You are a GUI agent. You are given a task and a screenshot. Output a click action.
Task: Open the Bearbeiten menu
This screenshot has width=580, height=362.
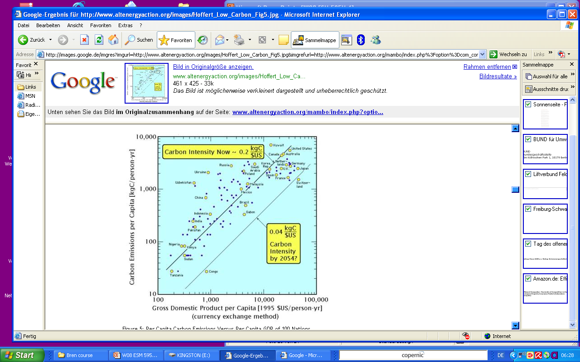click(48, 25)
